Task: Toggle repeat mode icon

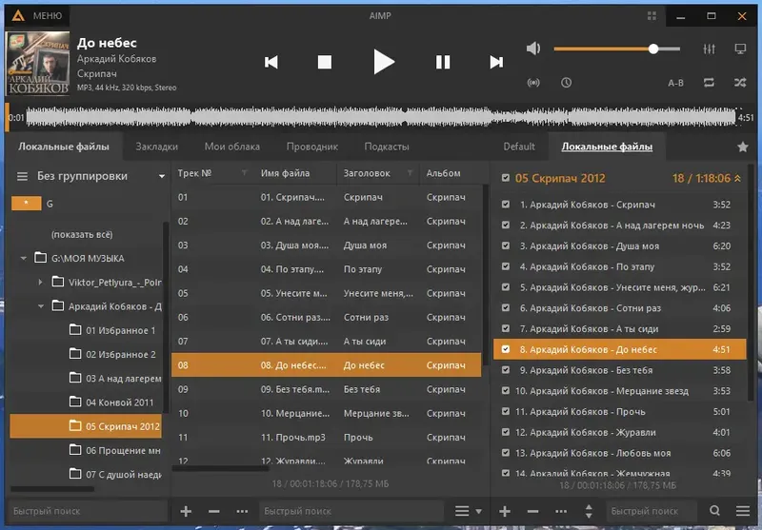Action: pyautogui.click(x=709, y=83)
